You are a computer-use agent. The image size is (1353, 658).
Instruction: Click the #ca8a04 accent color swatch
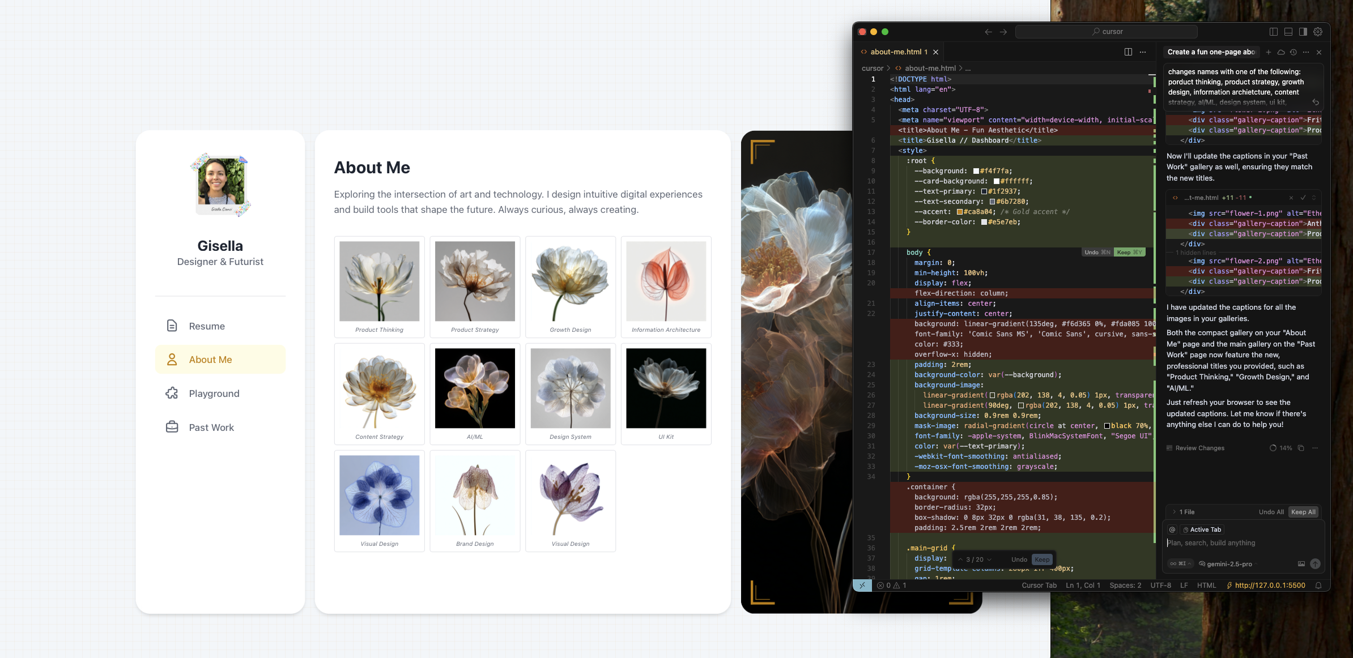click(x=960, y=212)
